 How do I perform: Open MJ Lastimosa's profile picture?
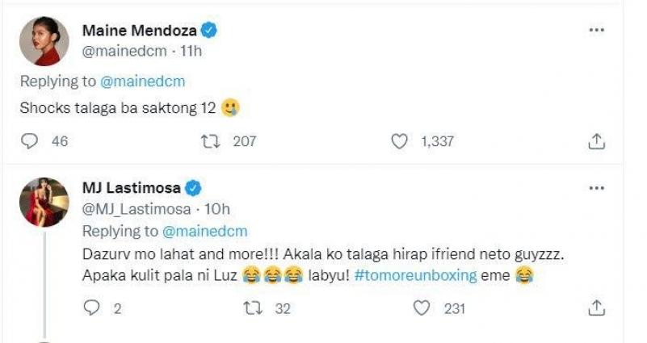pos(44,202)
